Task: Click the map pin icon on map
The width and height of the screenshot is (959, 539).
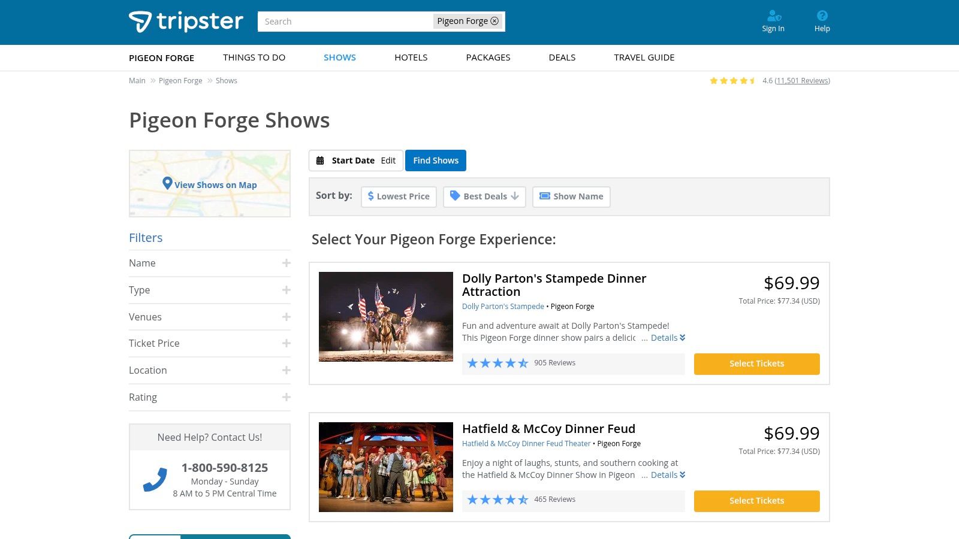Action: [x=167, y=183]
